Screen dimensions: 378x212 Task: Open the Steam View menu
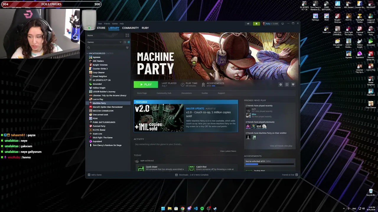click(x=100, y=24)
